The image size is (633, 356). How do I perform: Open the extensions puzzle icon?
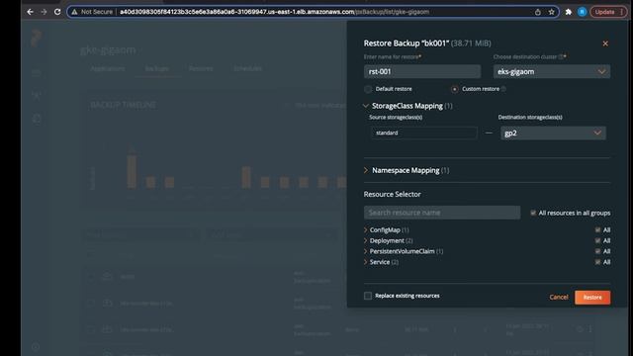(x=569, y=12)
